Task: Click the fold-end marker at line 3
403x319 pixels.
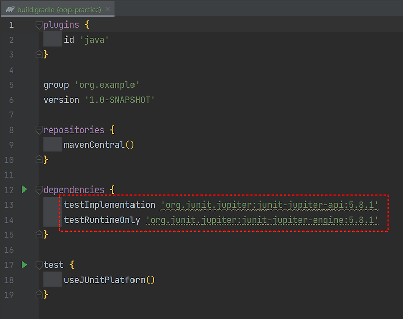Action: [x=39, y=55]
